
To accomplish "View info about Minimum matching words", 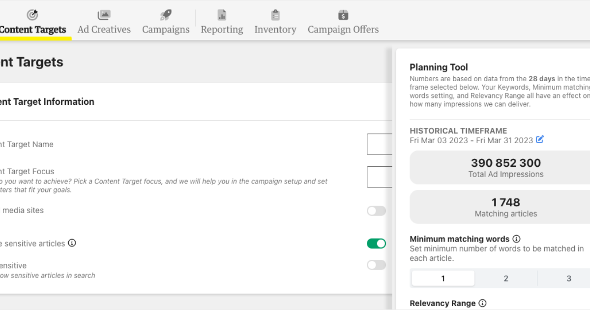I will coord(516,239).
